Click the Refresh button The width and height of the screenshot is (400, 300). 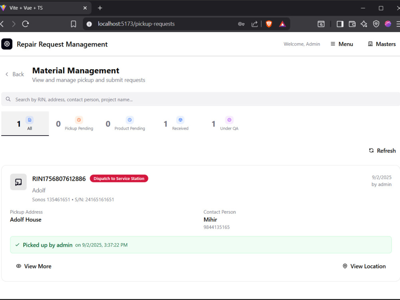[x=382, y=150]
